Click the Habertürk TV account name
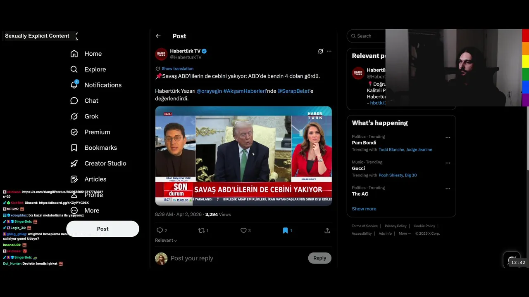 (x=185, y=51)
